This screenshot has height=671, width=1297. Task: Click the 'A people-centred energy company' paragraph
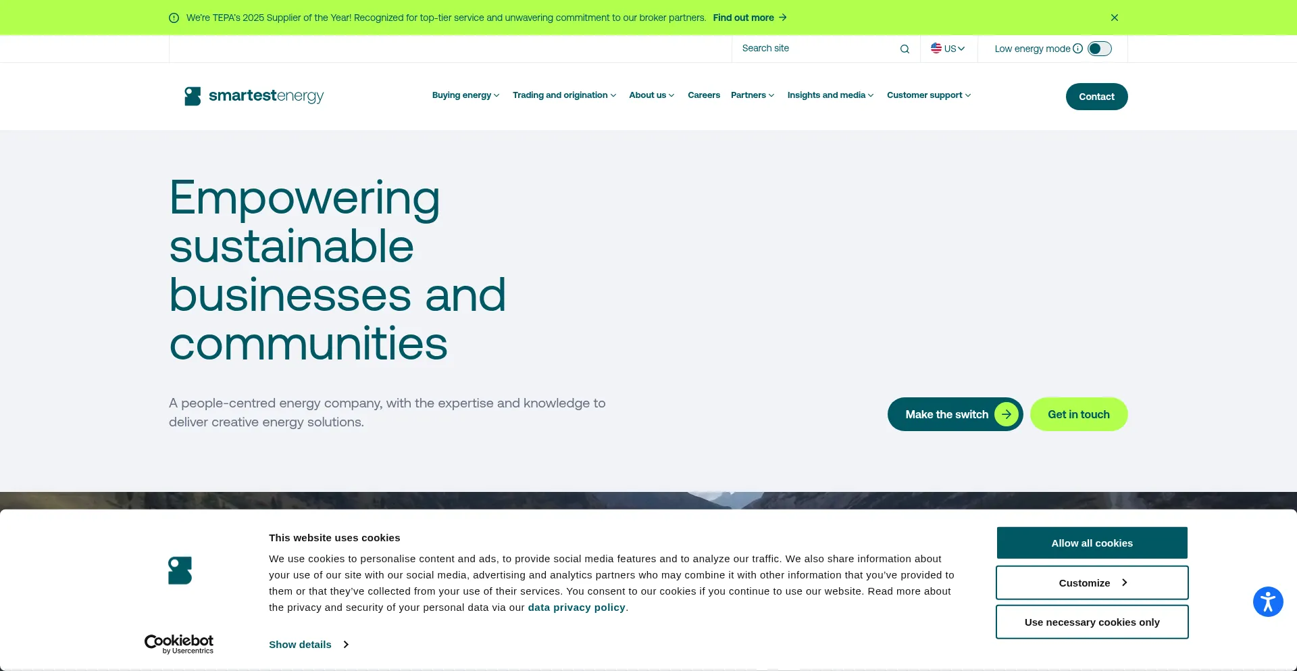[x=387, y=412]
